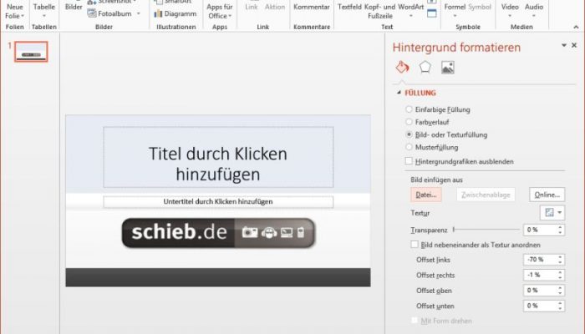
Task: Select Musterfüllung radio button
Action: [409, 147]
